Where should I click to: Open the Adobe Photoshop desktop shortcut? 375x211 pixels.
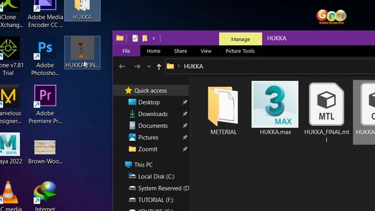point(45,56)
